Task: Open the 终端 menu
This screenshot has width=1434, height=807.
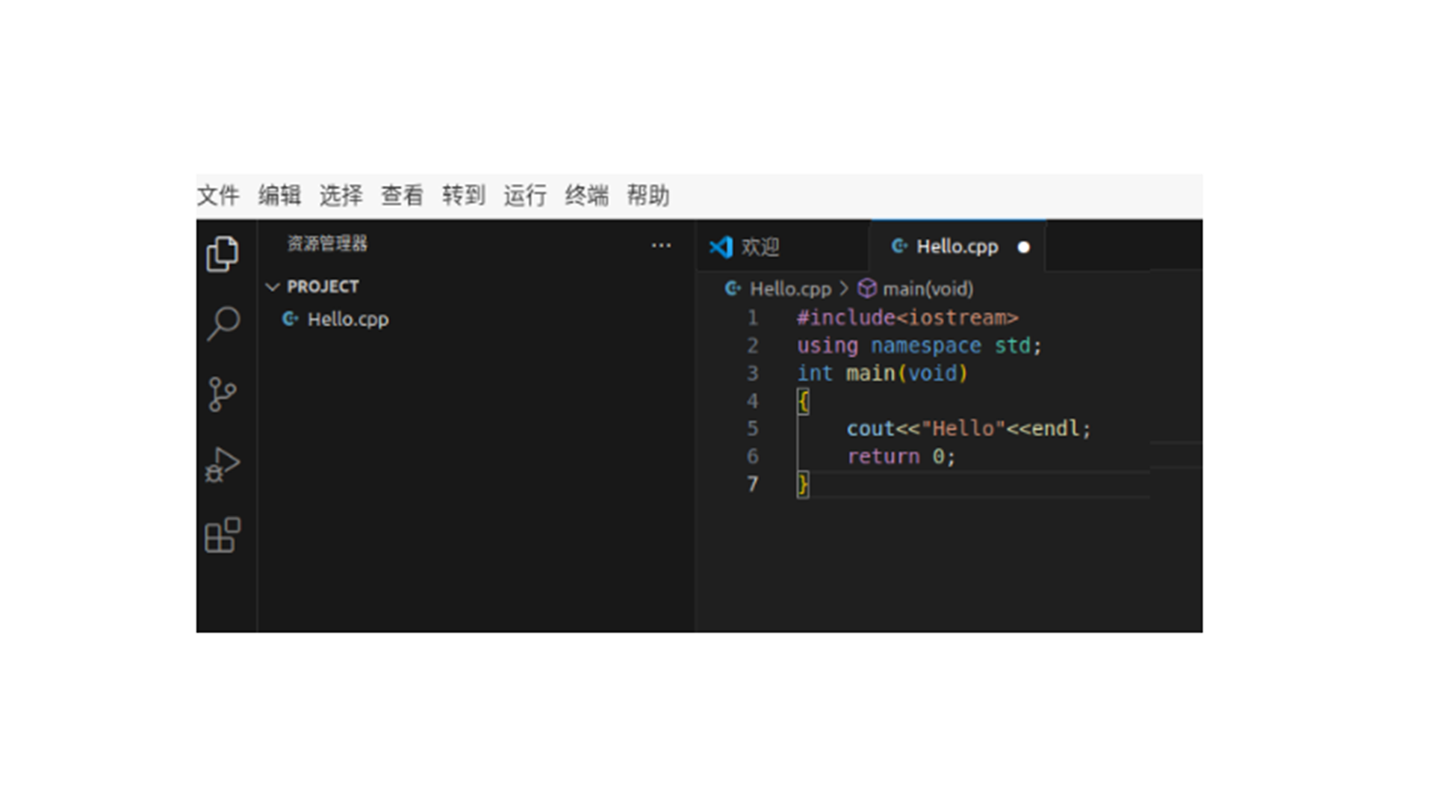Action: 586,196
